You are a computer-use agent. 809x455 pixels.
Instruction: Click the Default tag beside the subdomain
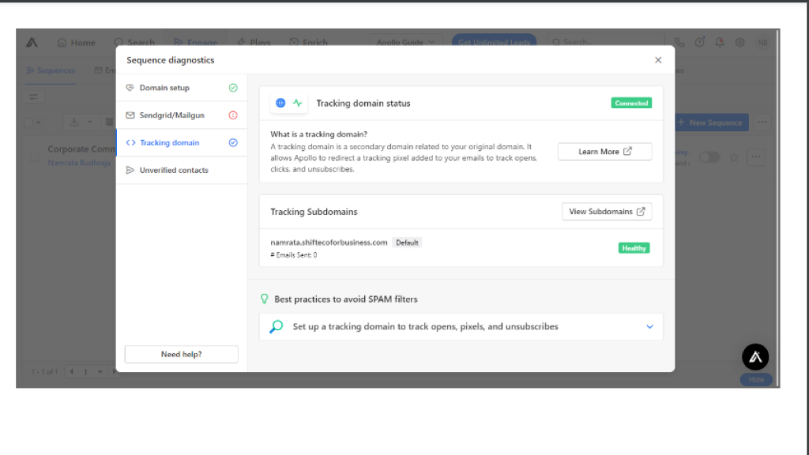tap(407, 243)
